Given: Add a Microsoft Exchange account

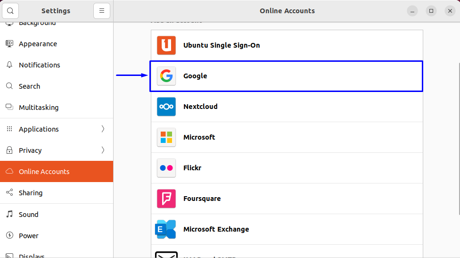Looking at the screenshot, I should pyautogui.click(x=287, y=229).
